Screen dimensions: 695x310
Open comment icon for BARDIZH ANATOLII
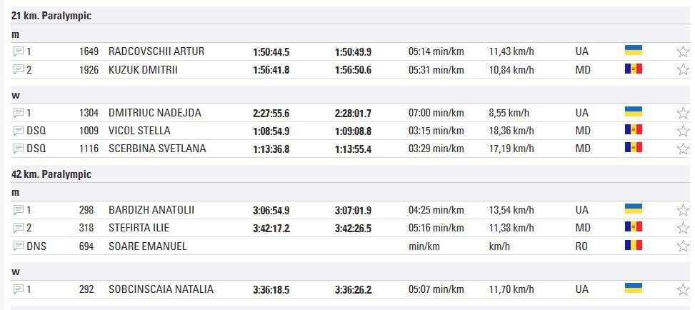click(19, 210)
